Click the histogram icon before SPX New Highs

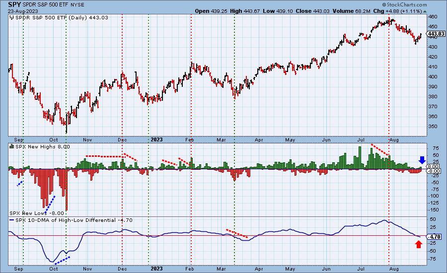[x=12, y=146]
